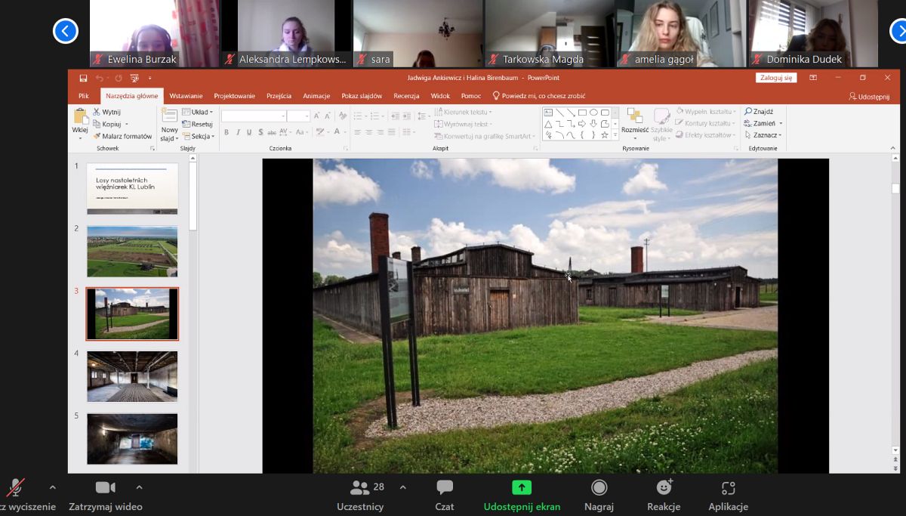
Task: Click the Zaloguj się button
Action: [x=775, y=78]
